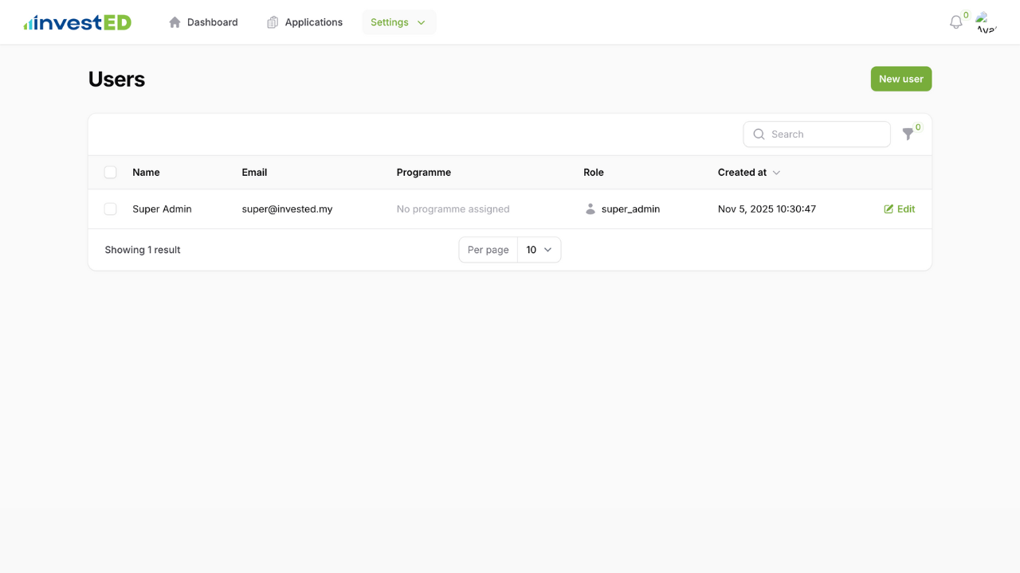1020x573 pixels.
Task: Expand the Settings dropdown
Action: point(398,22)
